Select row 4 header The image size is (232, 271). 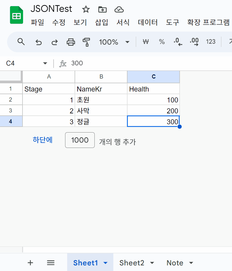tap(11, 121)
